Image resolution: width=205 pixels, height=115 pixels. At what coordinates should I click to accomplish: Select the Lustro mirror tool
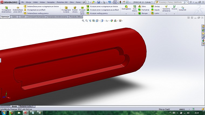155,13
